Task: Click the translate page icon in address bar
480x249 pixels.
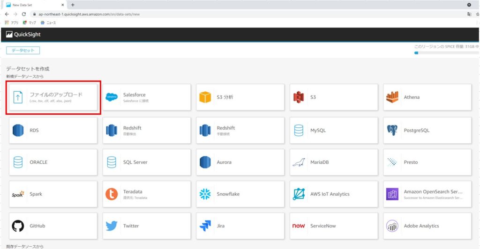Action: tap(469, 14)
